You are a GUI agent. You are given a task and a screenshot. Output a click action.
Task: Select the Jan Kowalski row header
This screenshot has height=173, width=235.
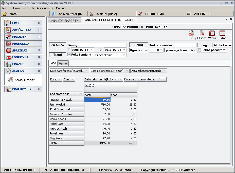point(66,105)
